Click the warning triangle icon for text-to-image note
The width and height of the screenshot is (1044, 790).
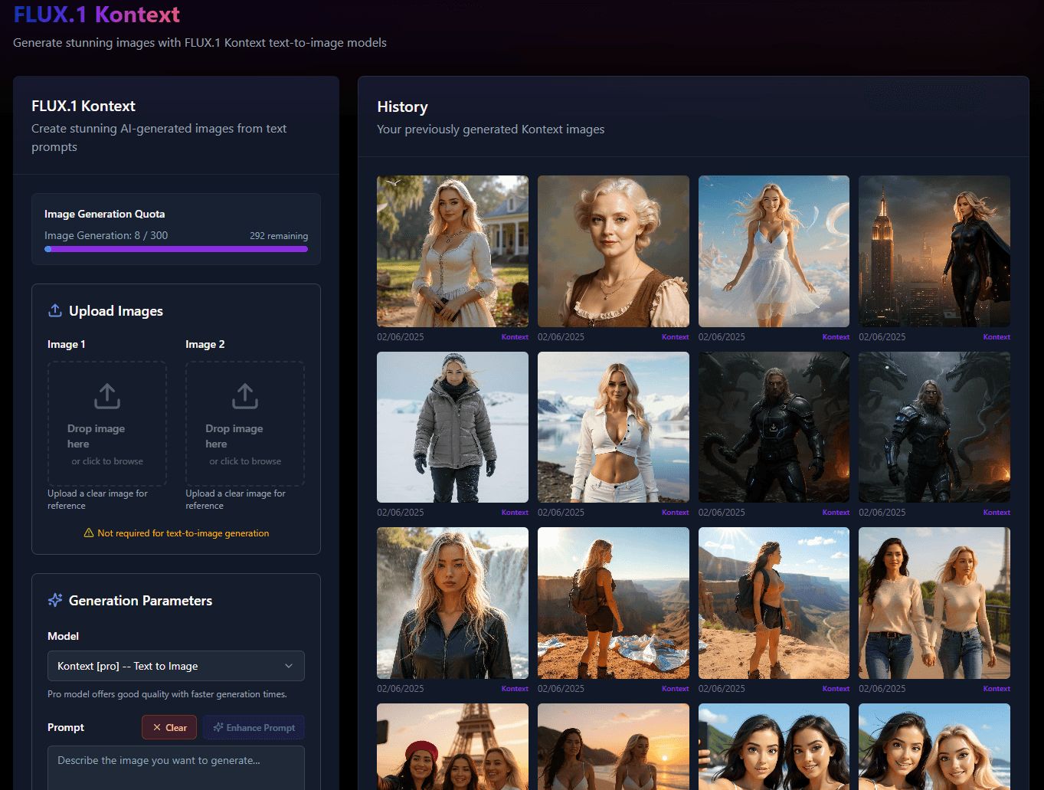89,533
